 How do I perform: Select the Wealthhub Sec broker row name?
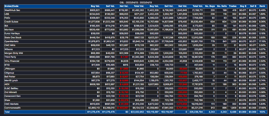(x=13, y=10)
